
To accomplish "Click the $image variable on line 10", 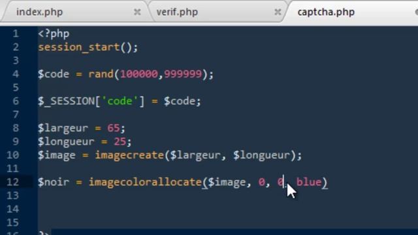I will coord(57,155).
